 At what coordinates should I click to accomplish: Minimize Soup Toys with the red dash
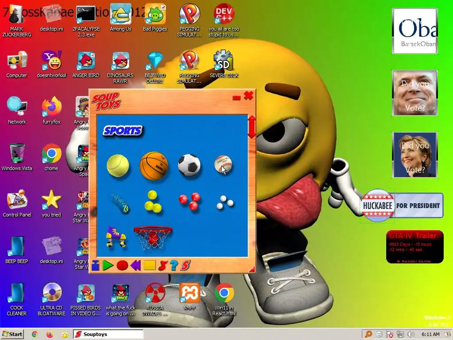click(x=237, y=98)
